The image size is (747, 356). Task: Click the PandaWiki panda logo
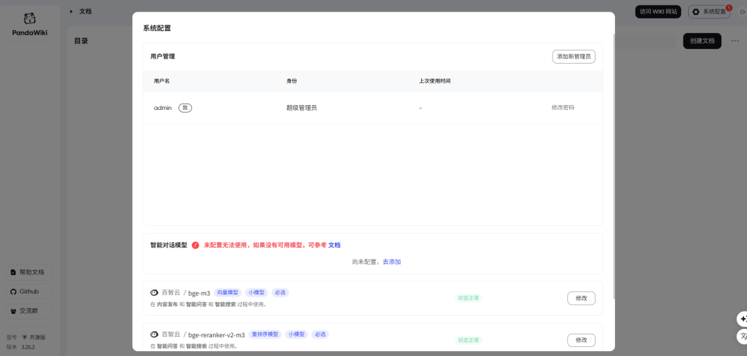pyautogui.click(x=30, y=19)
